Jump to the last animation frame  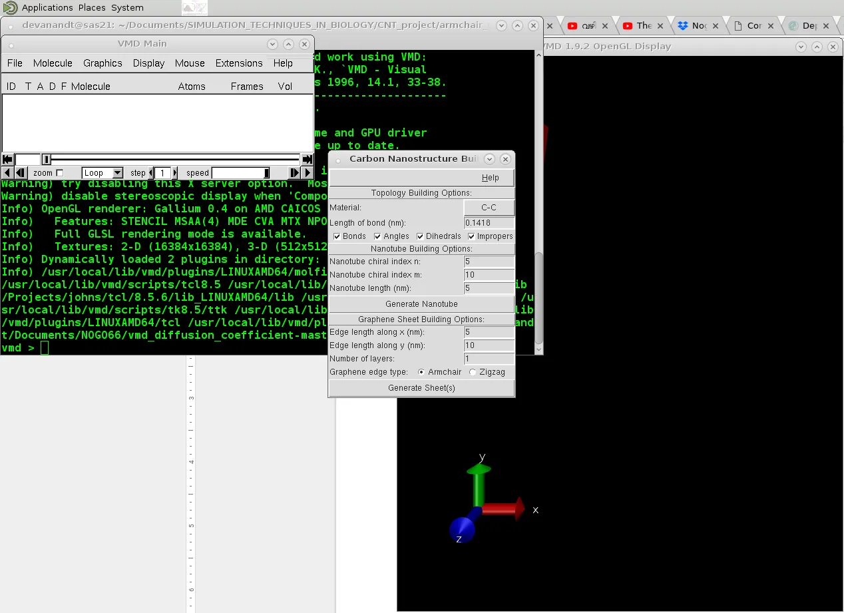(x=307, y=159)
